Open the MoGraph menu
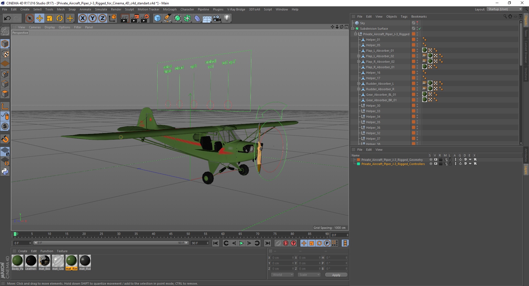Image resolution: width=529 pixels, height=286 pixels. (170, 9)
